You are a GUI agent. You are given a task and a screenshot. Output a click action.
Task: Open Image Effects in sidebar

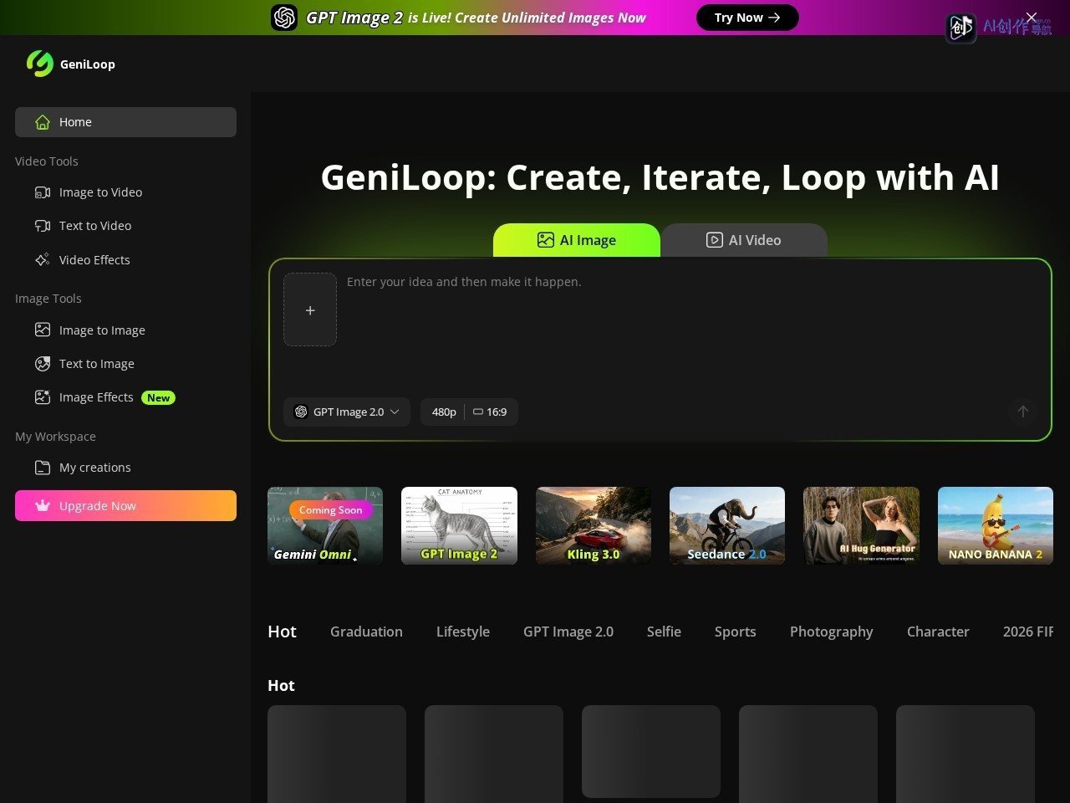[x=125, y=397]
